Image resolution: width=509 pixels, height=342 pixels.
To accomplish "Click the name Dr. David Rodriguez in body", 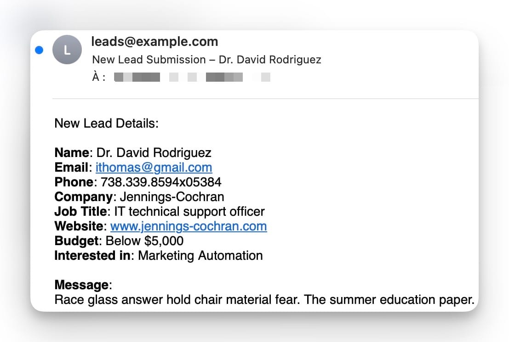I will [x=154, y=153].
